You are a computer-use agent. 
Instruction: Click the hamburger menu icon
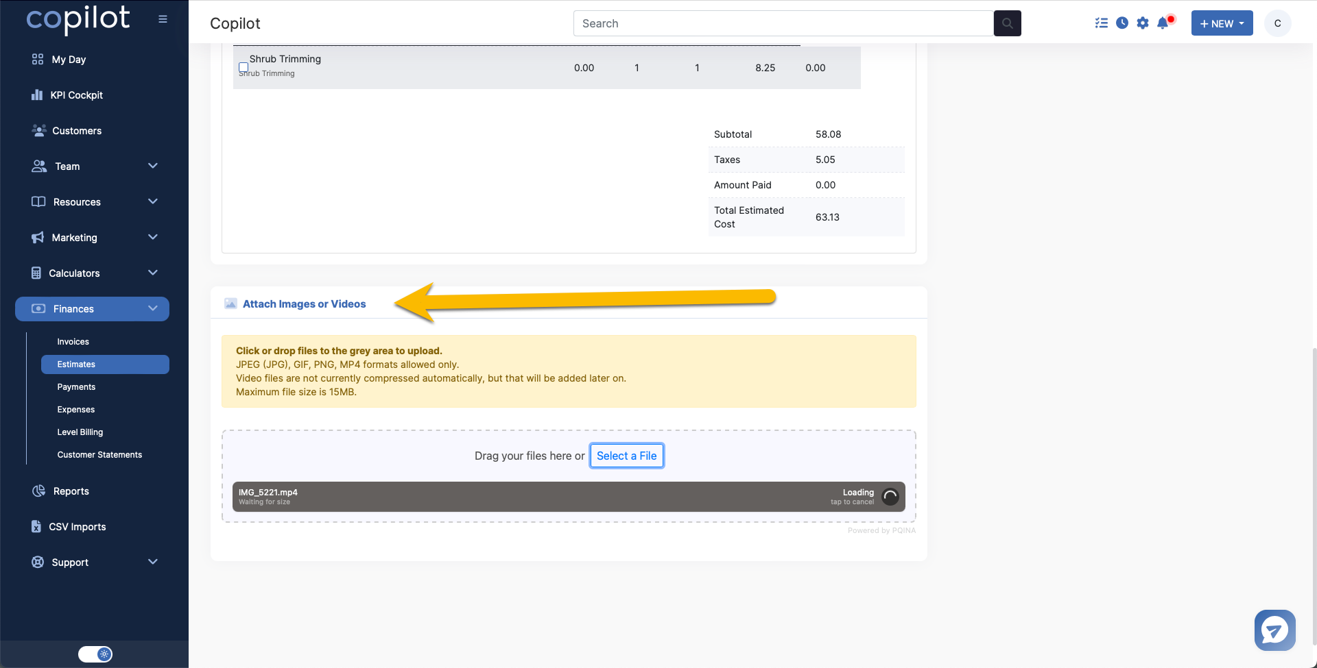[x=163, y=19]
